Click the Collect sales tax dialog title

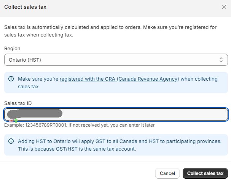point(25,7)
